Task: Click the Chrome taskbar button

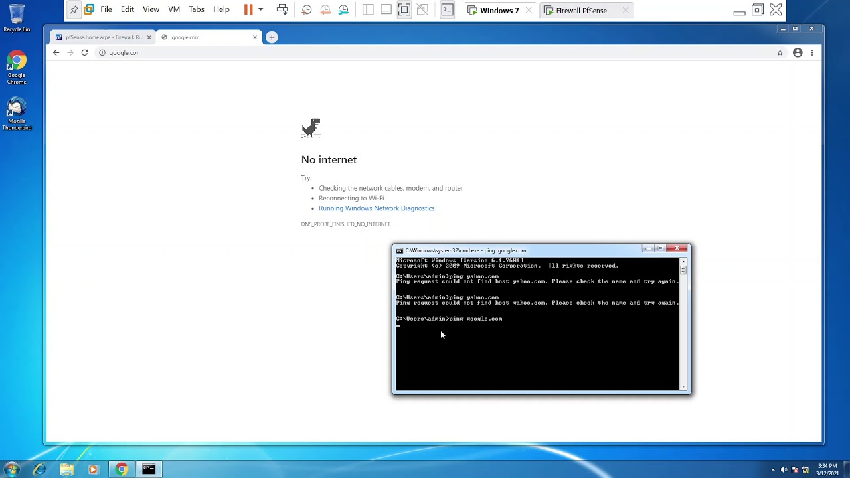Action: coord(122,469)
